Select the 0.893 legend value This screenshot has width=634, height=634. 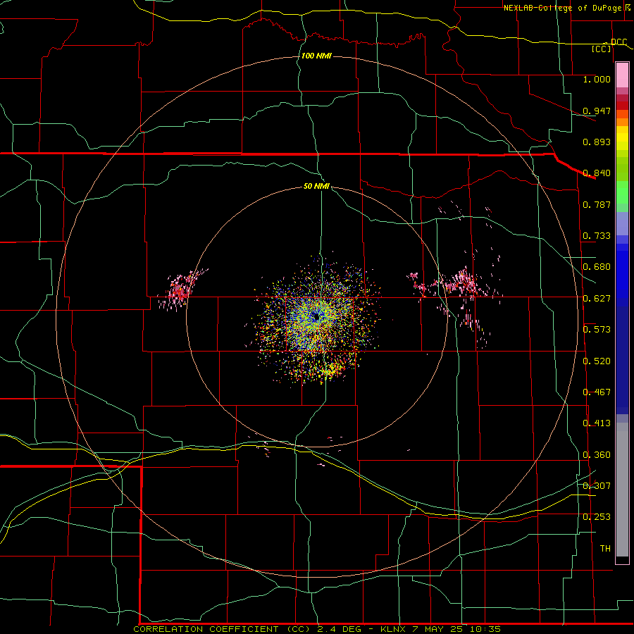597,142
